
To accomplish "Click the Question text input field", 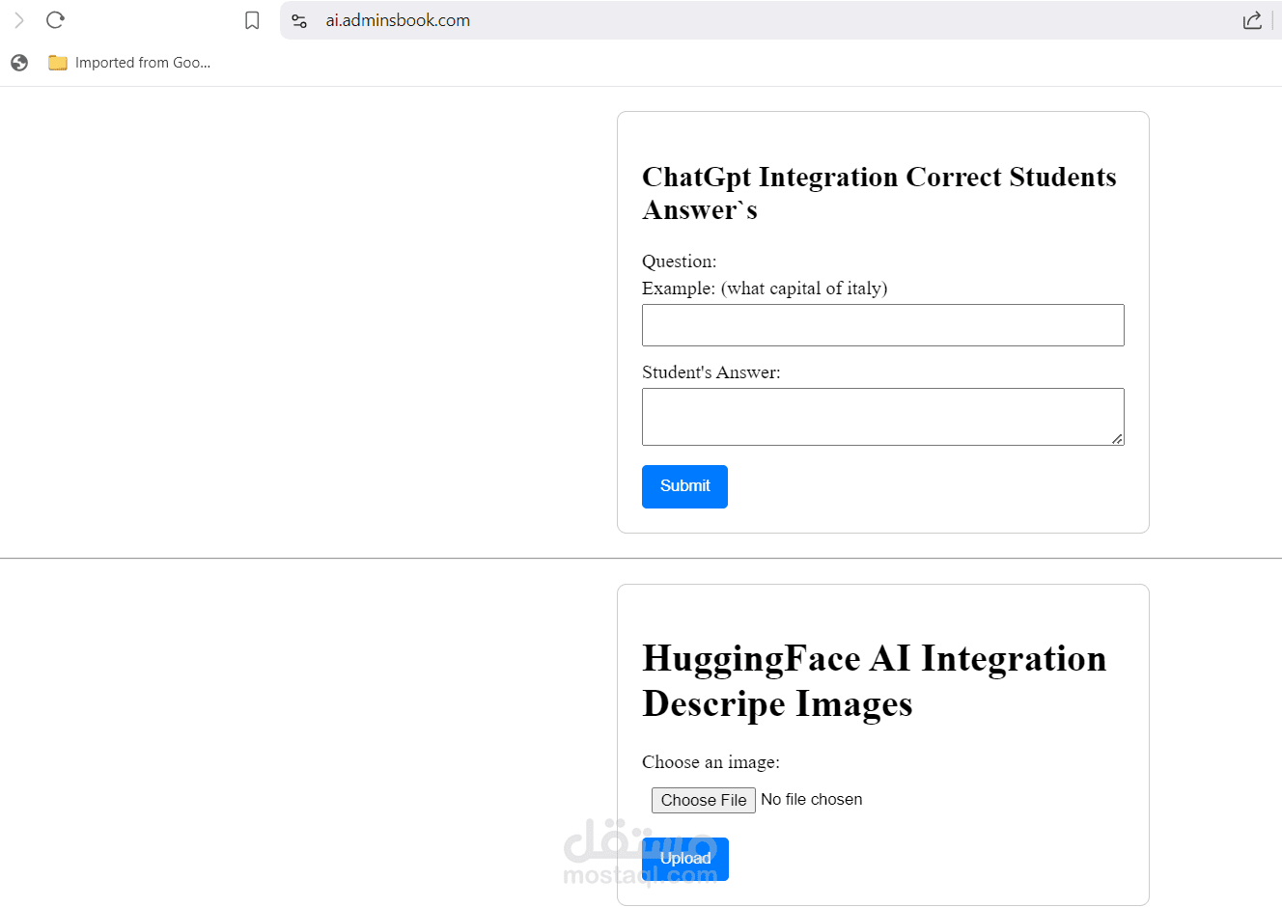I will 883,325.
